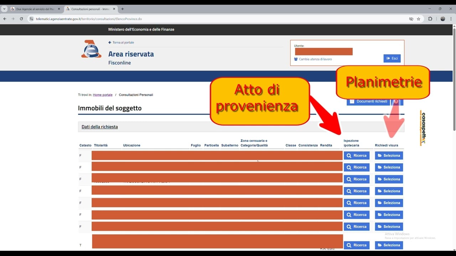Reload the current page
This screenshot has width=456, height=256.
coord(21,19)
